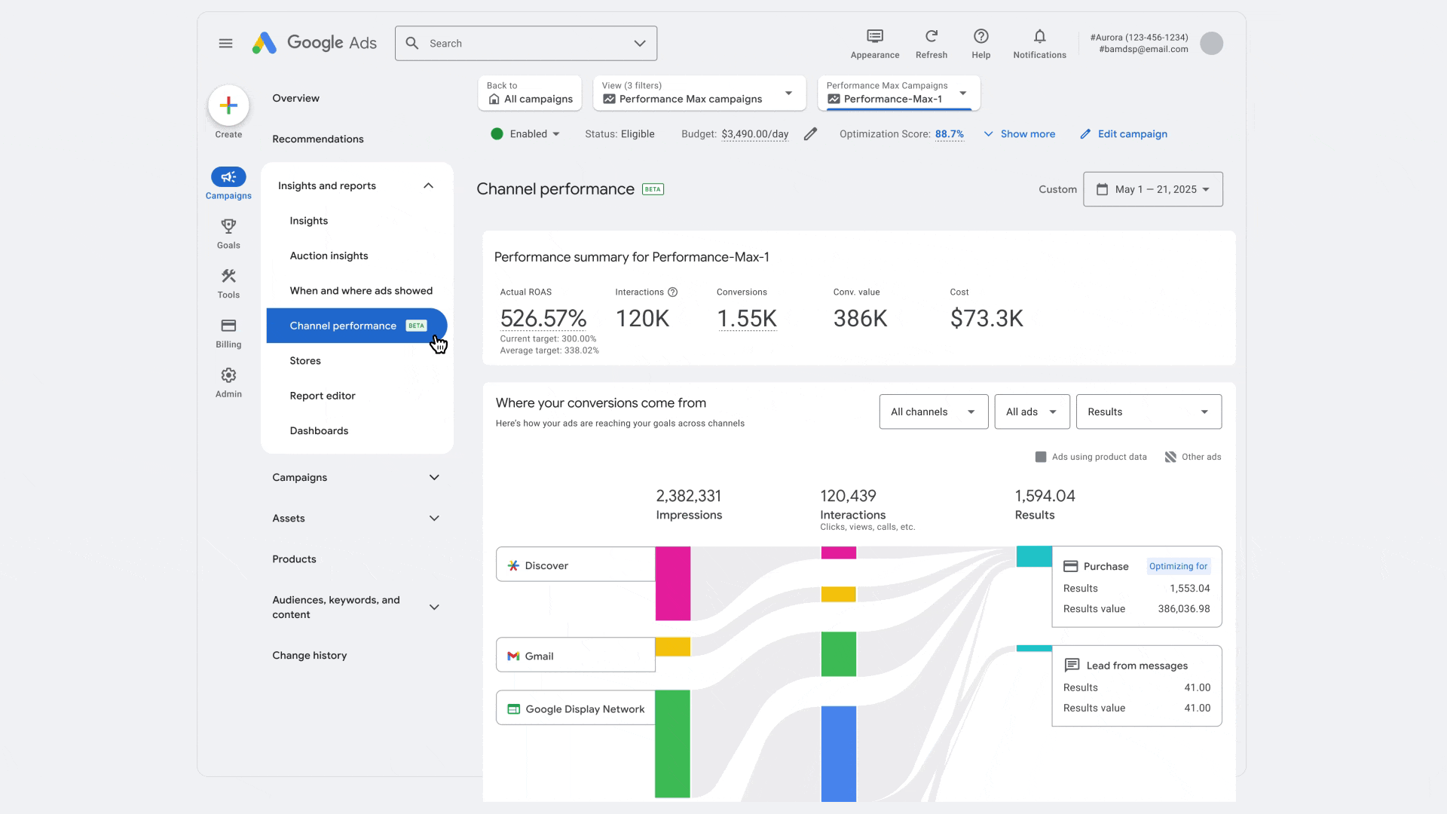Open Tools wrench icon
This screenshot has width=1447, height=814.
point(228,276)
